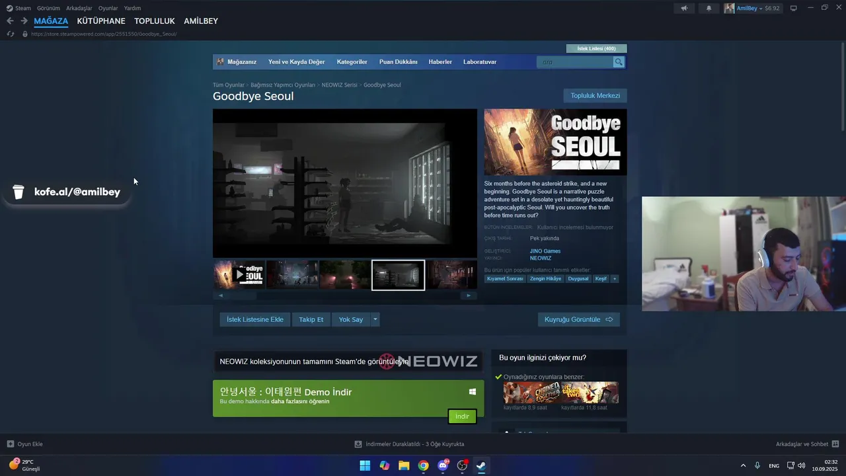
Task: Open Discord from the taskbar
Action: pyautogui.click(x=443, y=465)
